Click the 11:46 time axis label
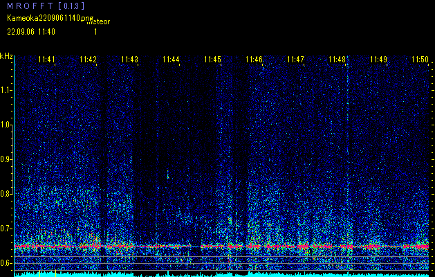Screen dimensions: 435x277 click(x=254, y=59)
